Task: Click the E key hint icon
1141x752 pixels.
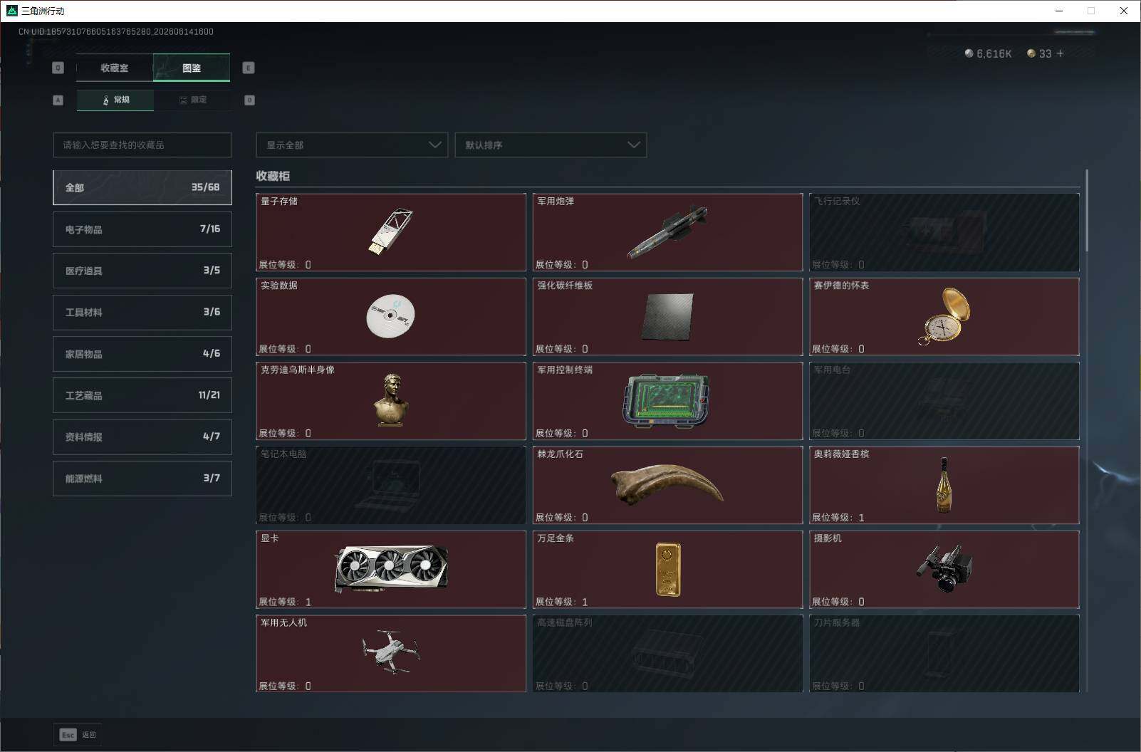Action: [249, 68]
